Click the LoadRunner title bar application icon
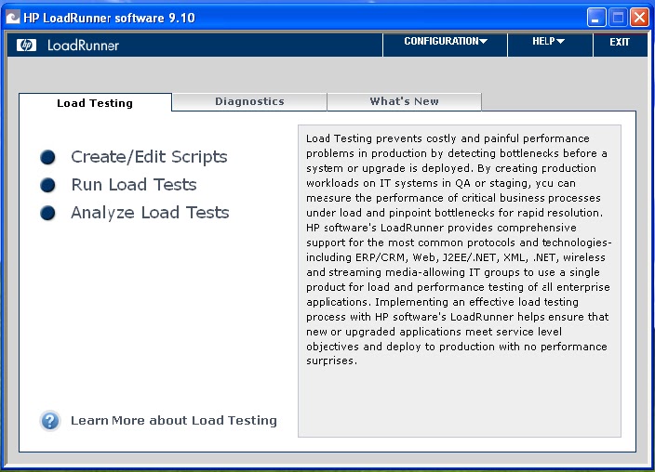655x472 pixels. 12,18
